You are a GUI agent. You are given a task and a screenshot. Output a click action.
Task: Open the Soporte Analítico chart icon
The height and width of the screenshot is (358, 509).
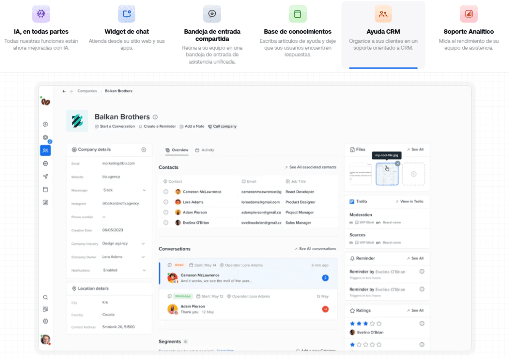(468, 13)
